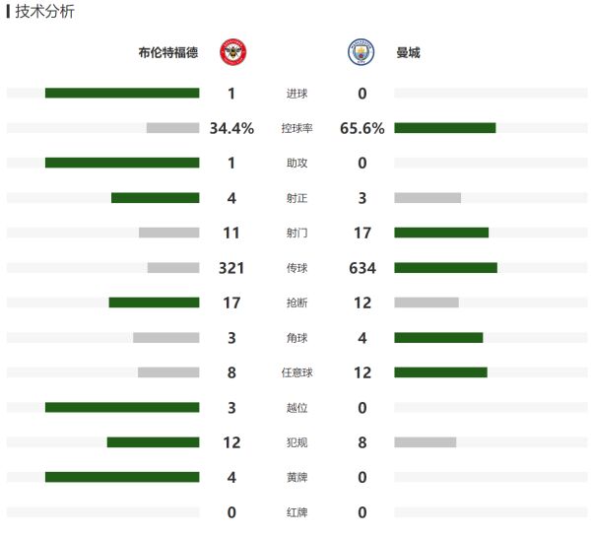Click the 红牌 stat label

pos(296,512)
